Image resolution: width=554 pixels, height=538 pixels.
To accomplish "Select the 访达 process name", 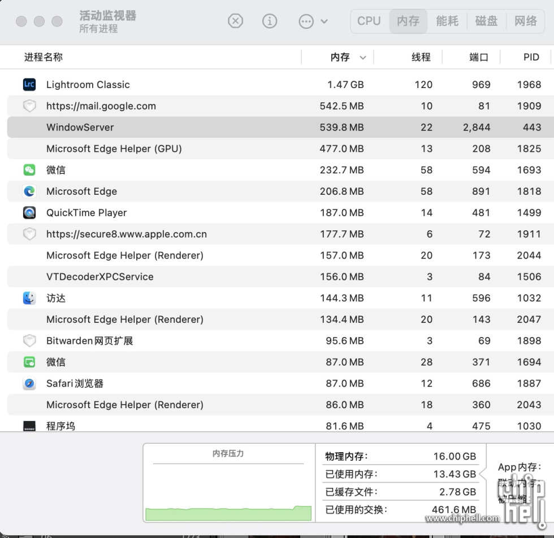I will 56,298.
